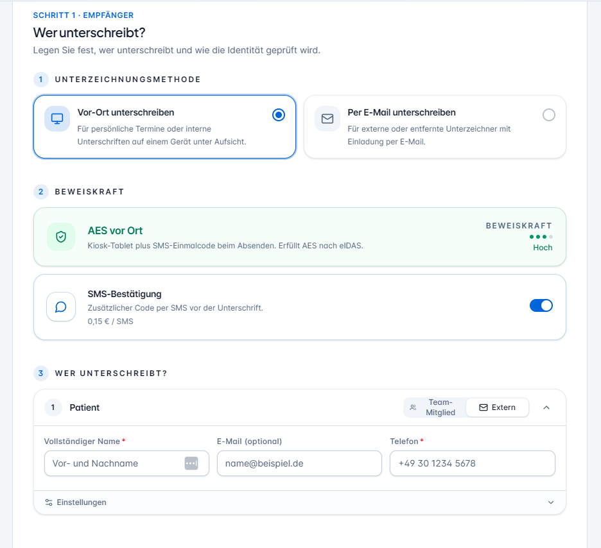This screenshot has height=548, width=601.
Task: Toggle the SMS-Bestätigung switch off
Action: (x=541, y=305)
